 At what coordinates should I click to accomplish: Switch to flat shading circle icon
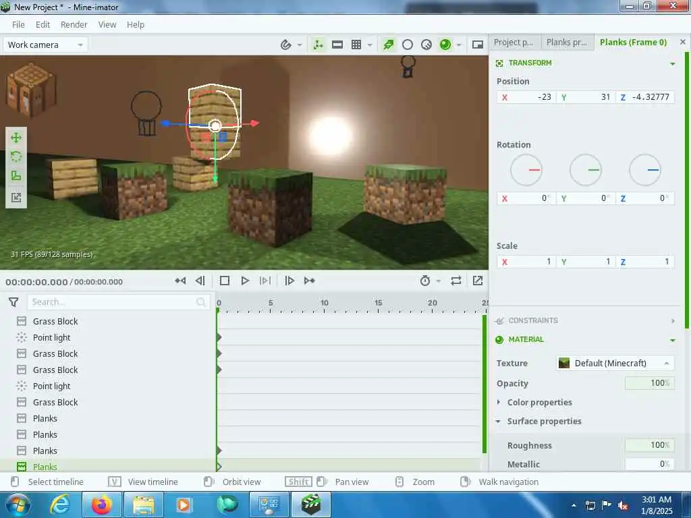[x=408, y=45]
